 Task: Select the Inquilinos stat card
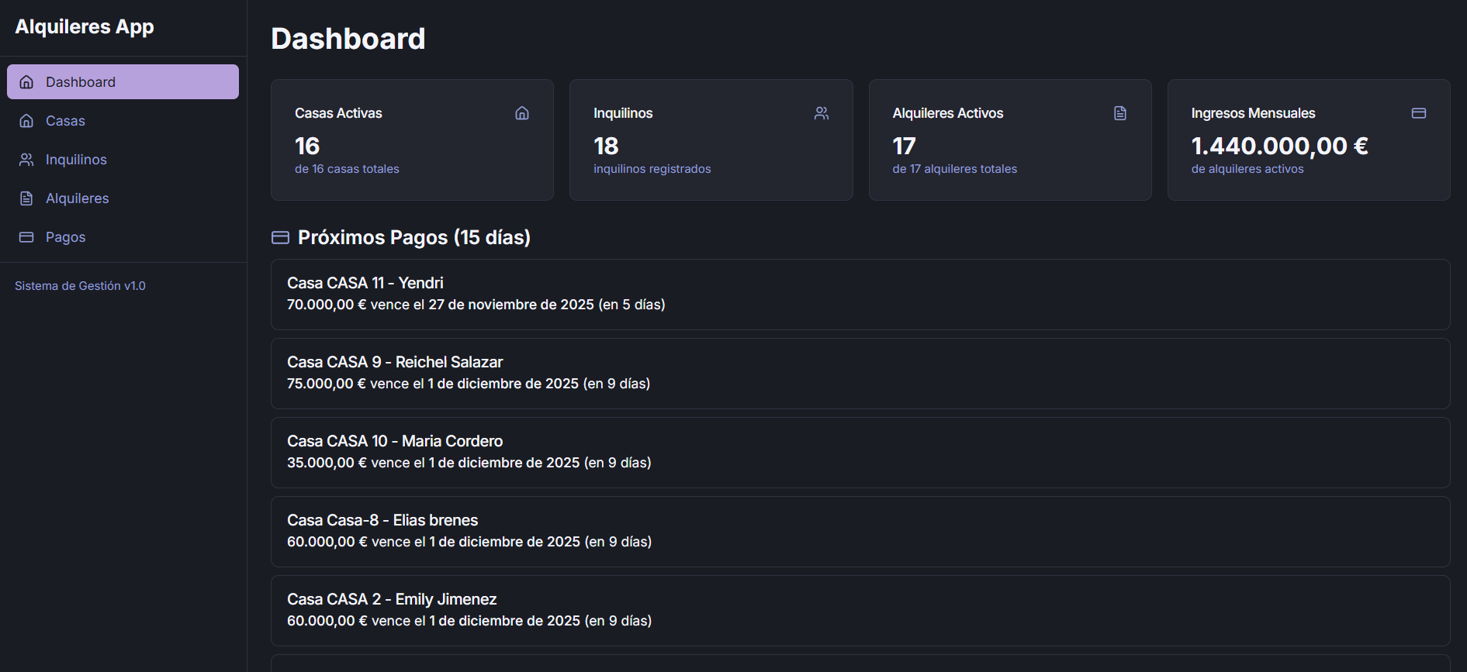click(x=711, y=140)
